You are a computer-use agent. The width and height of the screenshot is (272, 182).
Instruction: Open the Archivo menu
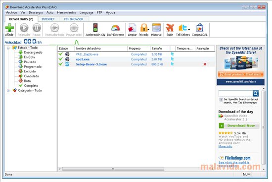(x=11, y=12)
